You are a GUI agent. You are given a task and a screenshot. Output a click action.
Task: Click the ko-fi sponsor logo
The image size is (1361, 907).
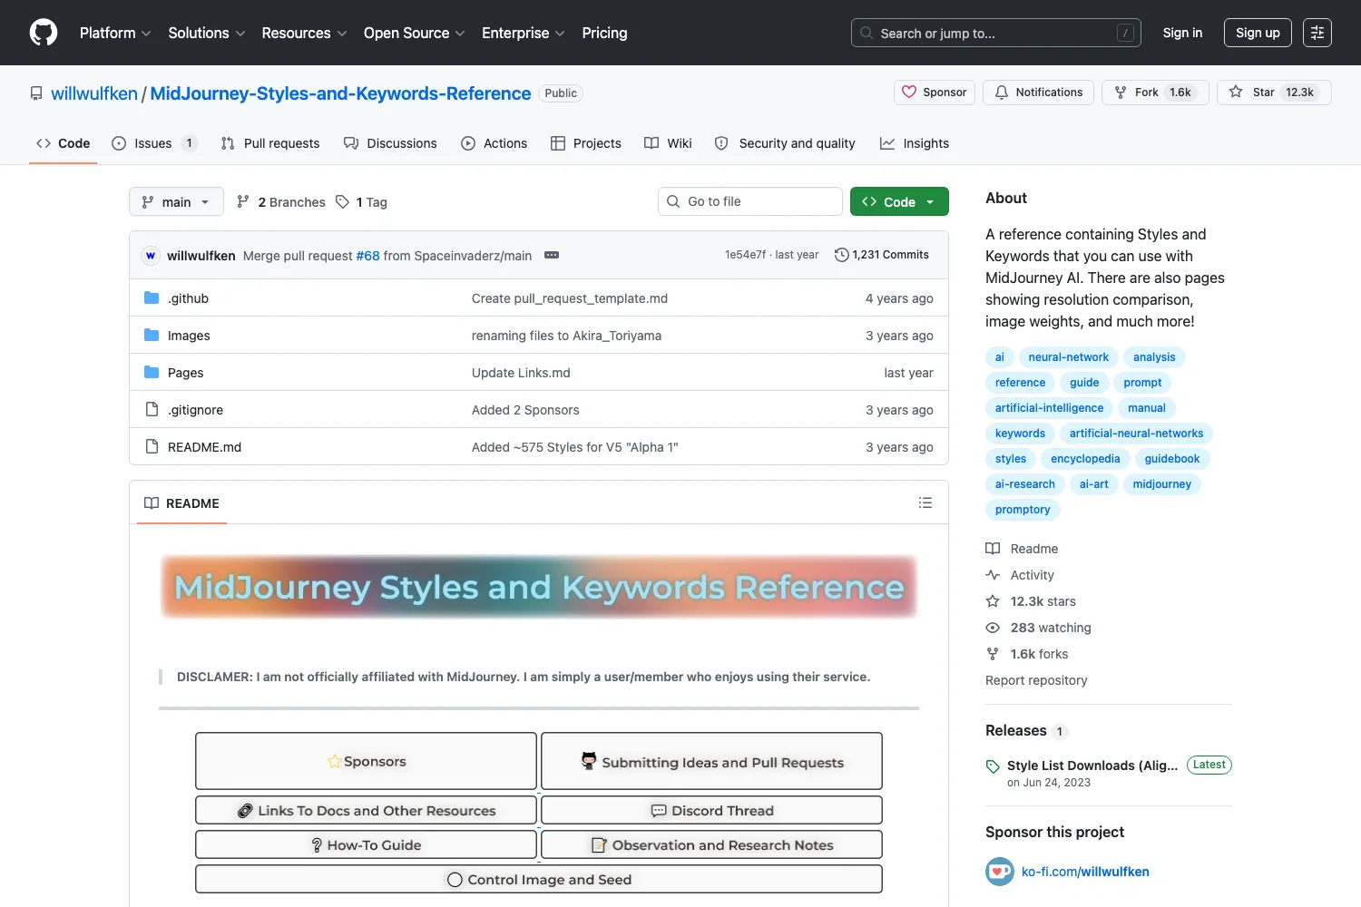[1000, 872]
